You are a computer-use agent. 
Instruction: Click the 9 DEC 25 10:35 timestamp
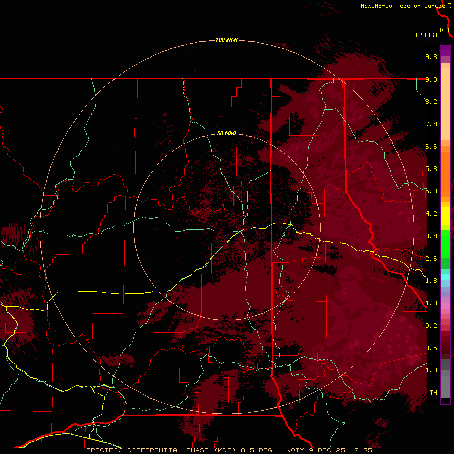pyautogui.click(x=340, y=450)
